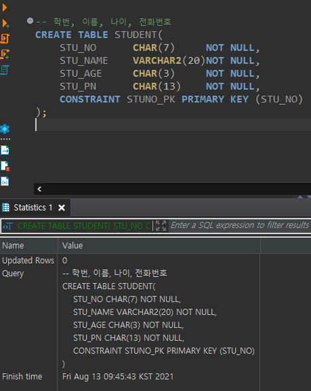Image resolution: width=311 pixels, height=391 pixels.
Task: Show the execution log icon
Action: [x=5, y=166]
